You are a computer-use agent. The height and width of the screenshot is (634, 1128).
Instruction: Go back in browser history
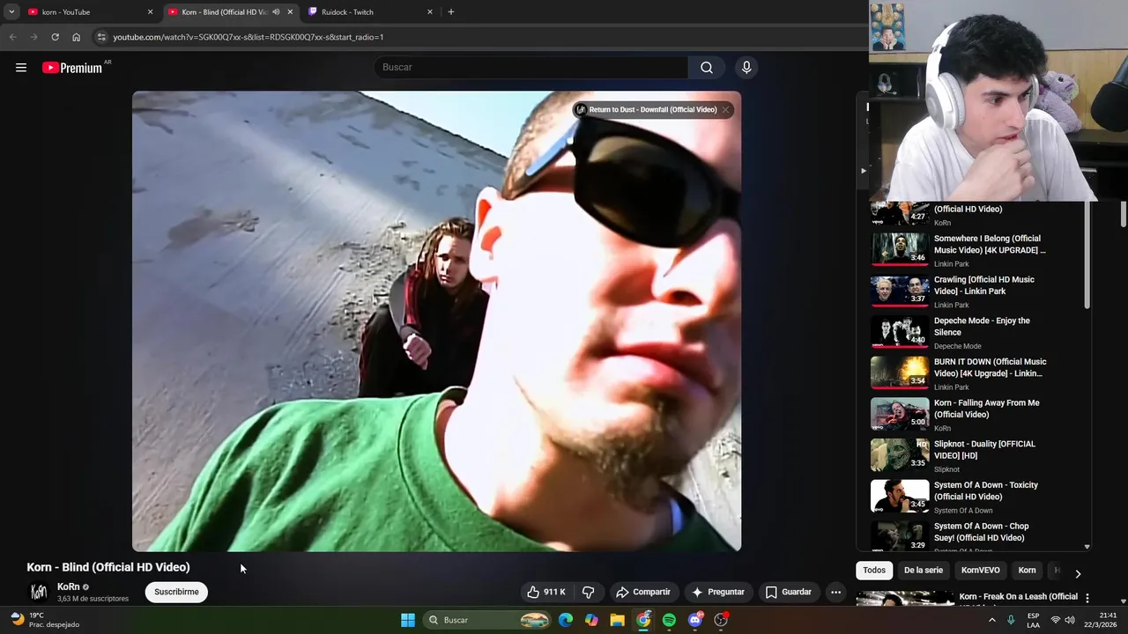tap(12, 37)
